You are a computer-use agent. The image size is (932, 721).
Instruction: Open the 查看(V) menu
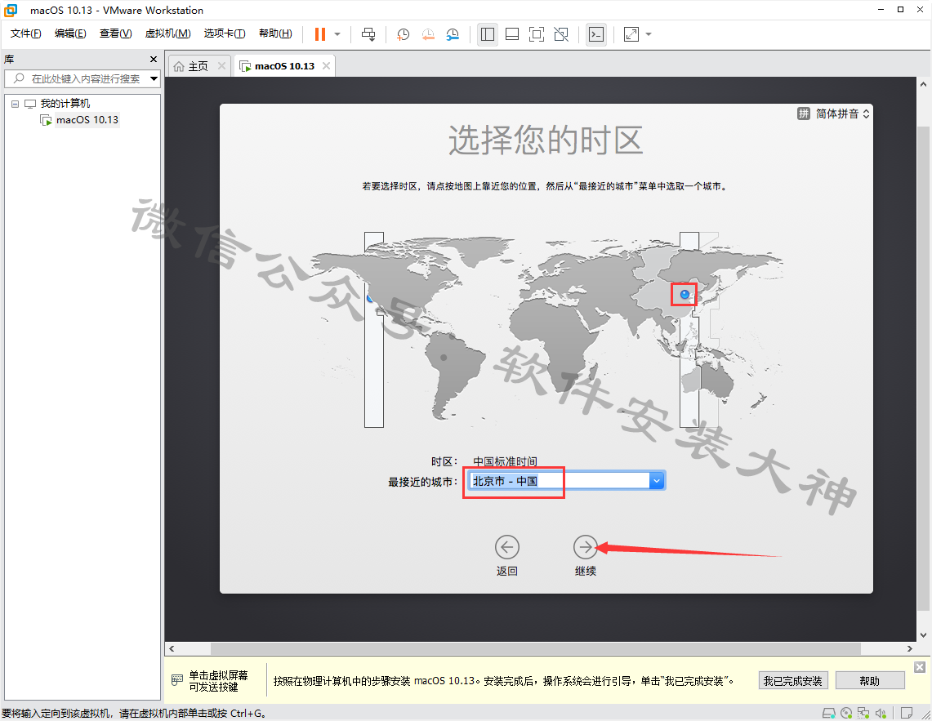point(115,33)
